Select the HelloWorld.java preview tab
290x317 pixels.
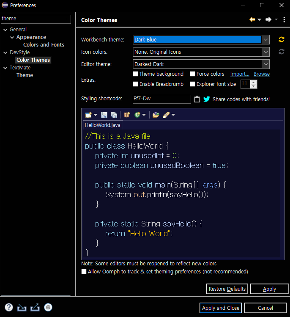(x=102, y=125)
